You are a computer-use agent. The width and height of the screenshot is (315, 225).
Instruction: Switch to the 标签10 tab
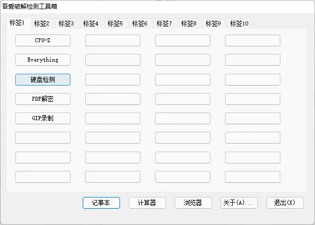(x=239, y=23)
